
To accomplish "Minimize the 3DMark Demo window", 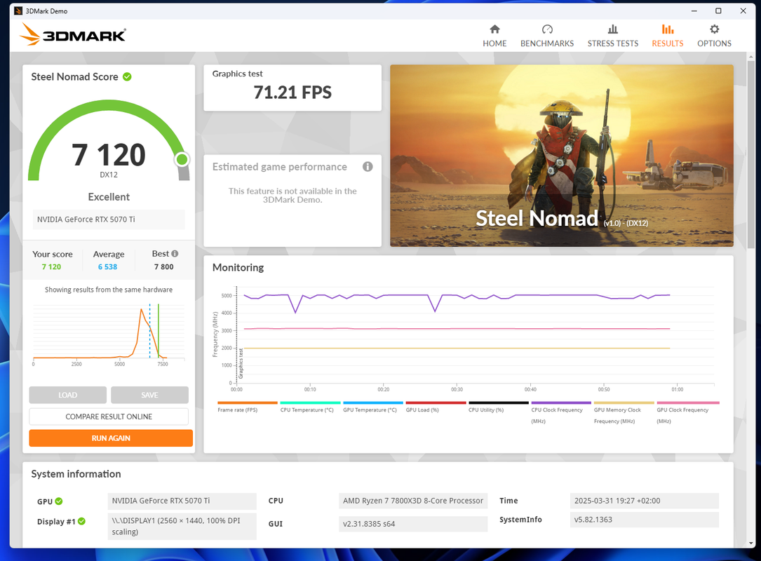I will [x=694, y=11].
